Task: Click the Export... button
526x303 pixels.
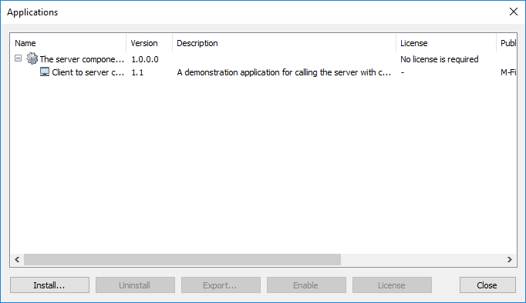Action: (221, 285)
